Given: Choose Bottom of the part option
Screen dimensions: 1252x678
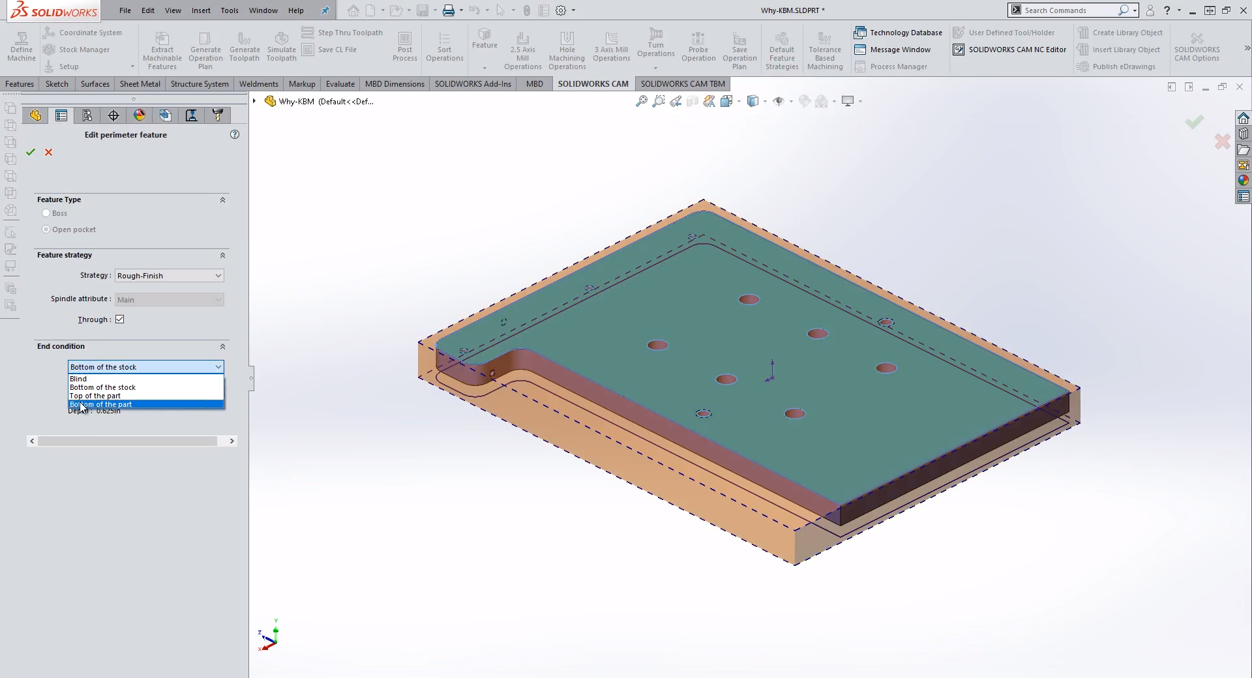Looking at the screenshot, I should 146,404.
